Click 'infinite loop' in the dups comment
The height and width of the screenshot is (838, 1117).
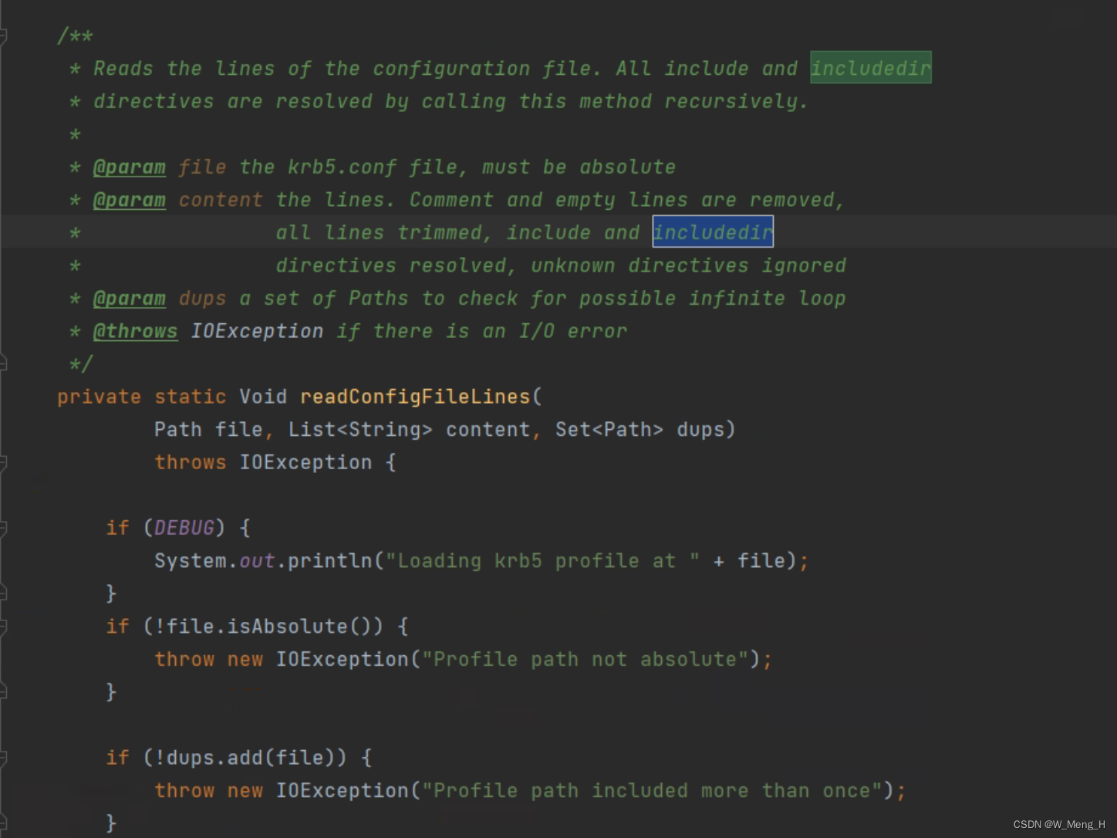click(767, 299)
